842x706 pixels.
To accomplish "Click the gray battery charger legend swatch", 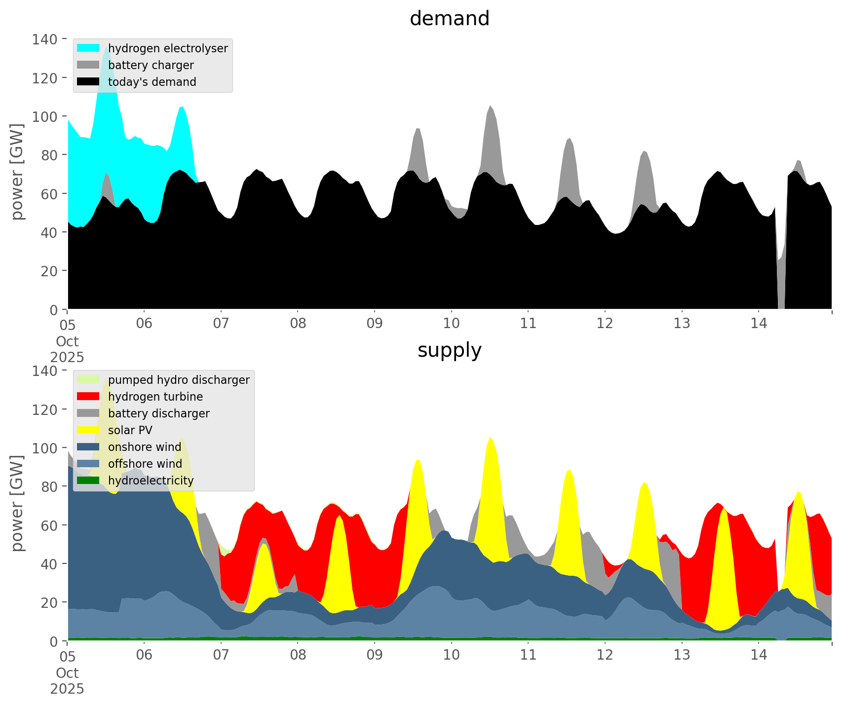I will [88, 65].
